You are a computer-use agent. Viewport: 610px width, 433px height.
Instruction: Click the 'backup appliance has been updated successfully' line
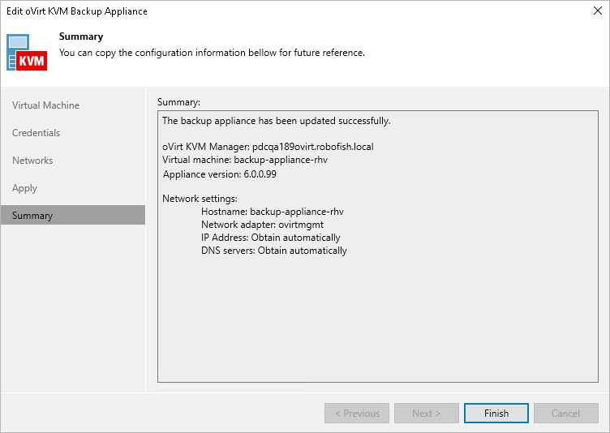[277, 121]
